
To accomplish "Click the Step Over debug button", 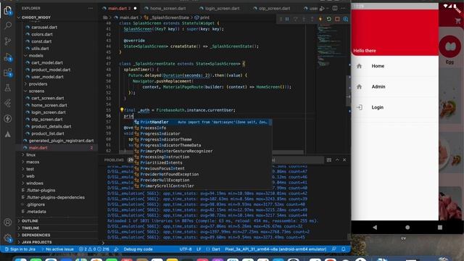I will [x=295, y=20].
